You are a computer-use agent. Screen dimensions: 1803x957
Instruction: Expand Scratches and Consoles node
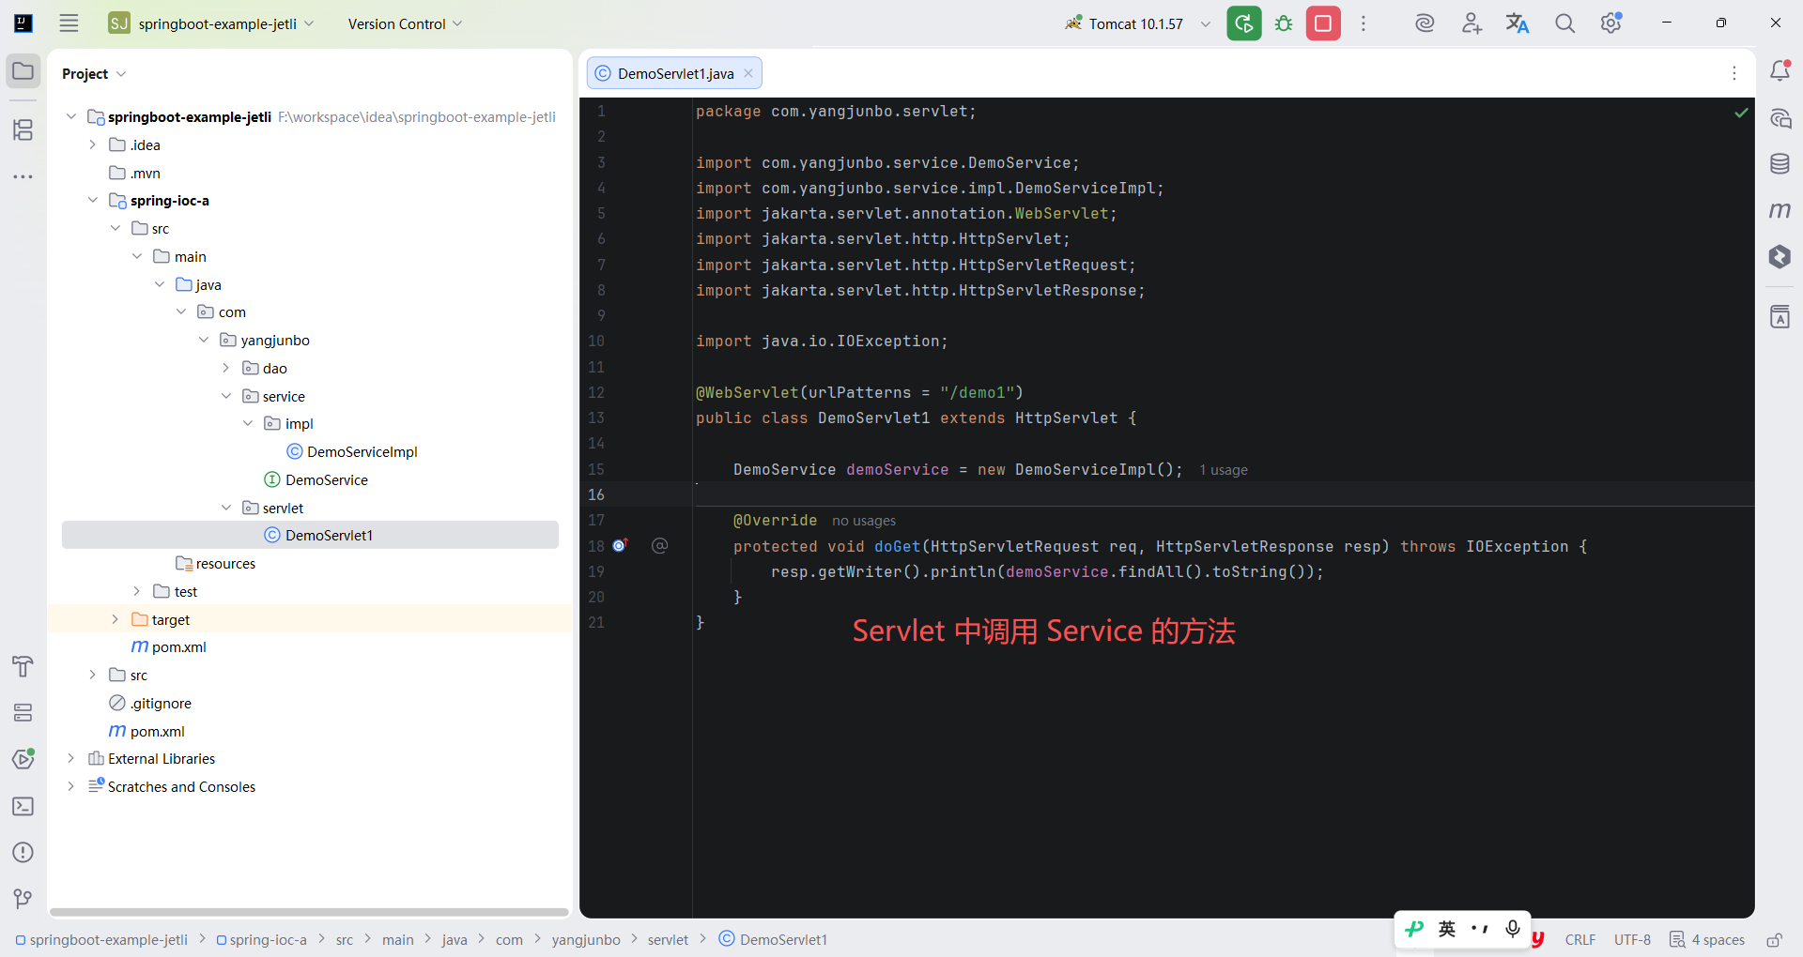click(x=70, y=786)
